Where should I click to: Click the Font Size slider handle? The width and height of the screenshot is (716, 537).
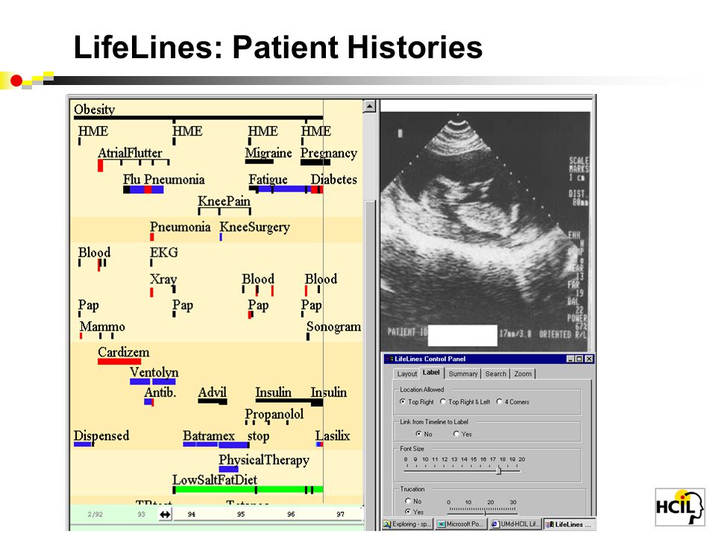click(x=499, y=470)
